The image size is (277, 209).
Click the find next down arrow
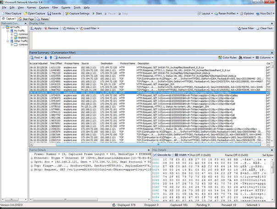[x=46, y=58]
